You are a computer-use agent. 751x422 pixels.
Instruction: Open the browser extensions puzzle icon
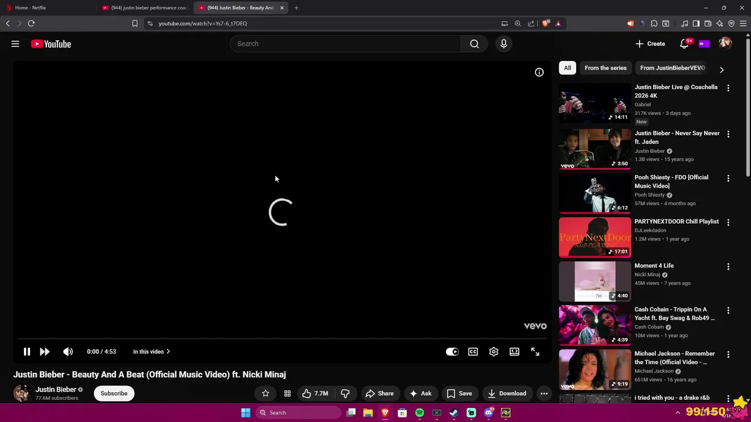pyautogui.click(x=654, y=23)
